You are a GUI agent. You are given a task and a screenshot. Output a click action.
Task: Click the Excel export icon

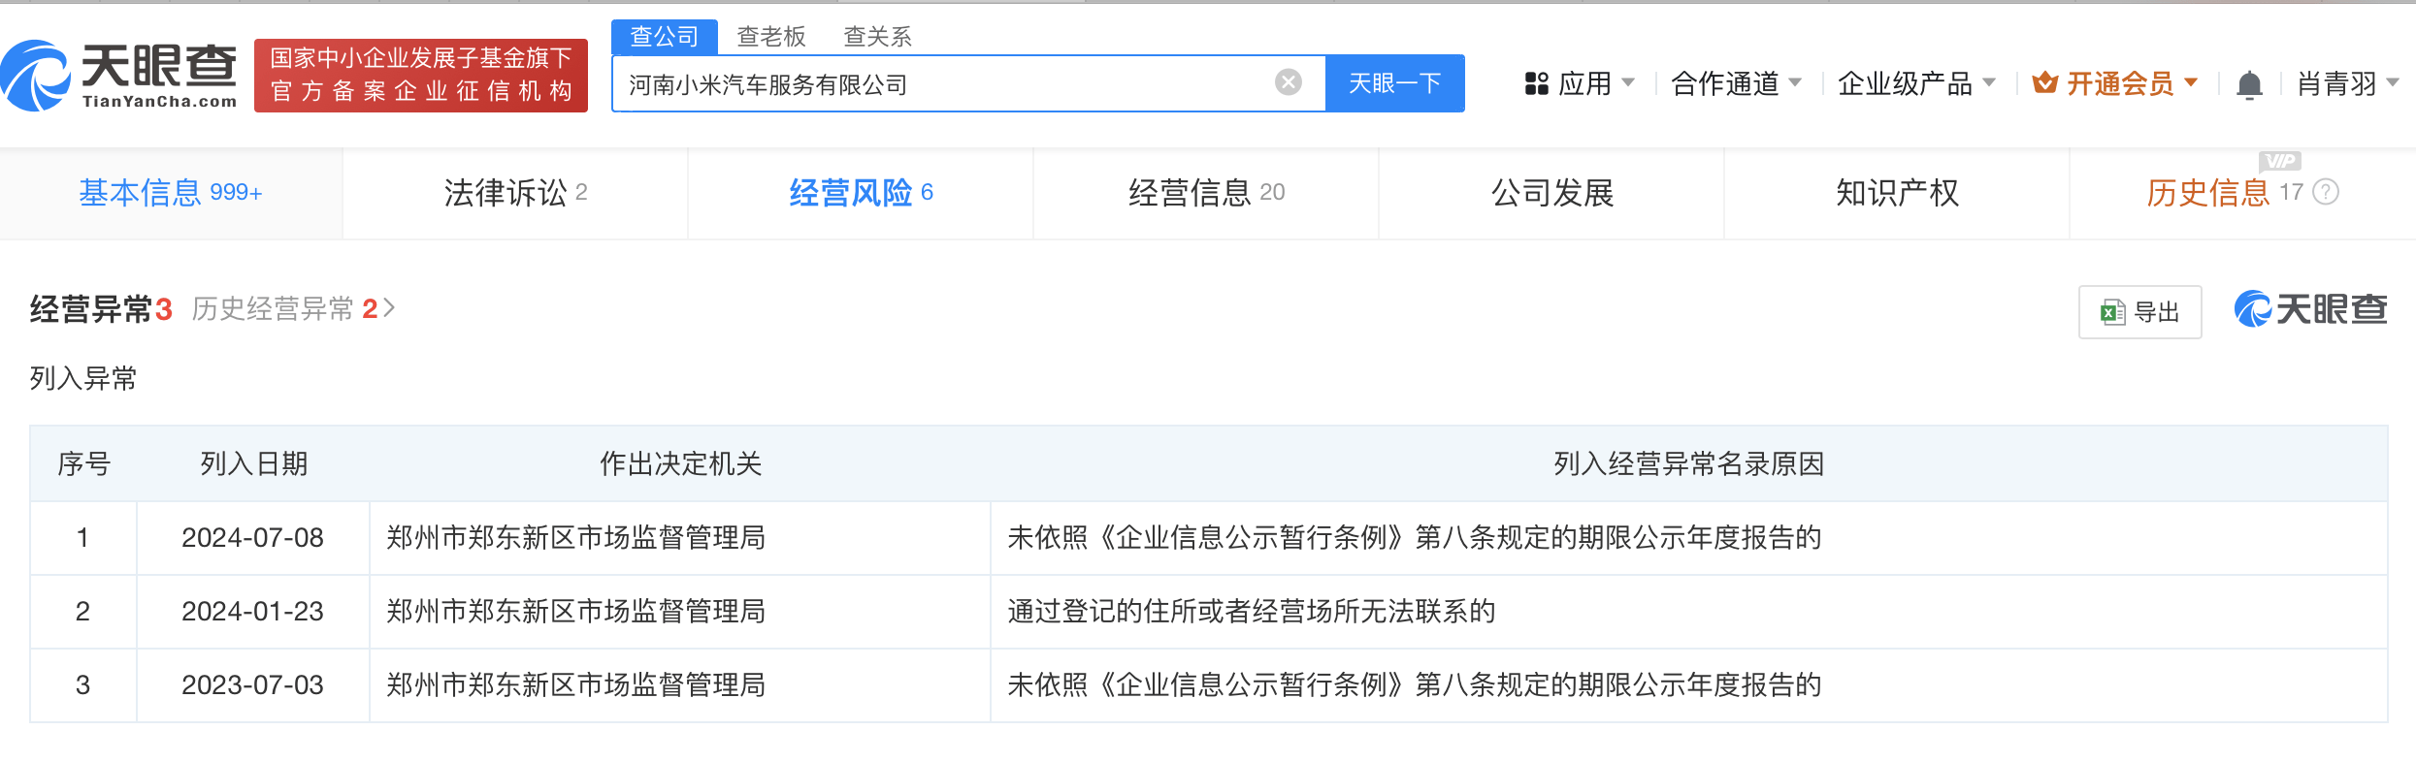tap(2112, 312)
